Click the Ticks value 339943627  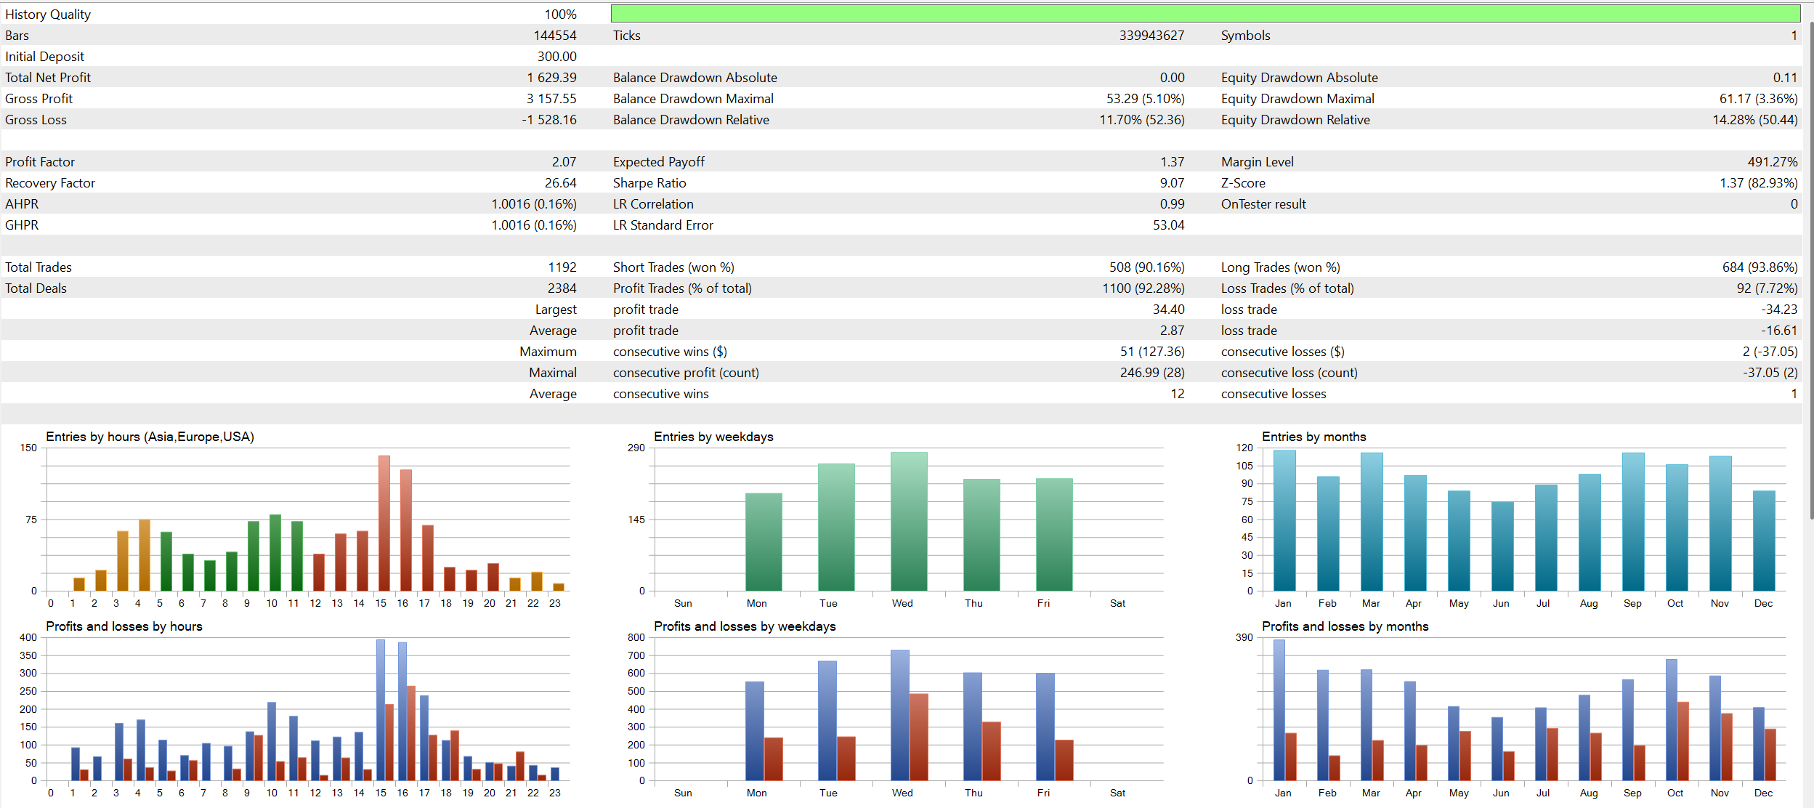1151,36
